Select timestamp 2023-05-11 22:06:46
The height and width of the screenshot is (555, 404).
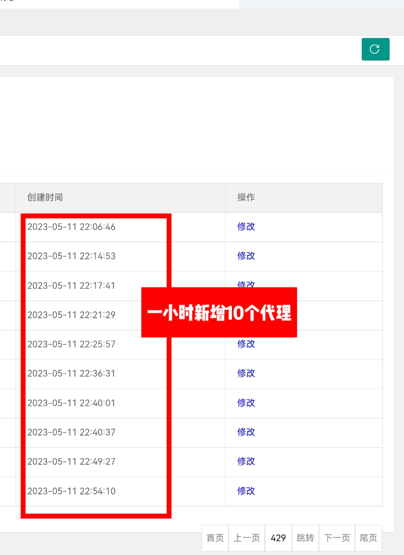point(71,227)
